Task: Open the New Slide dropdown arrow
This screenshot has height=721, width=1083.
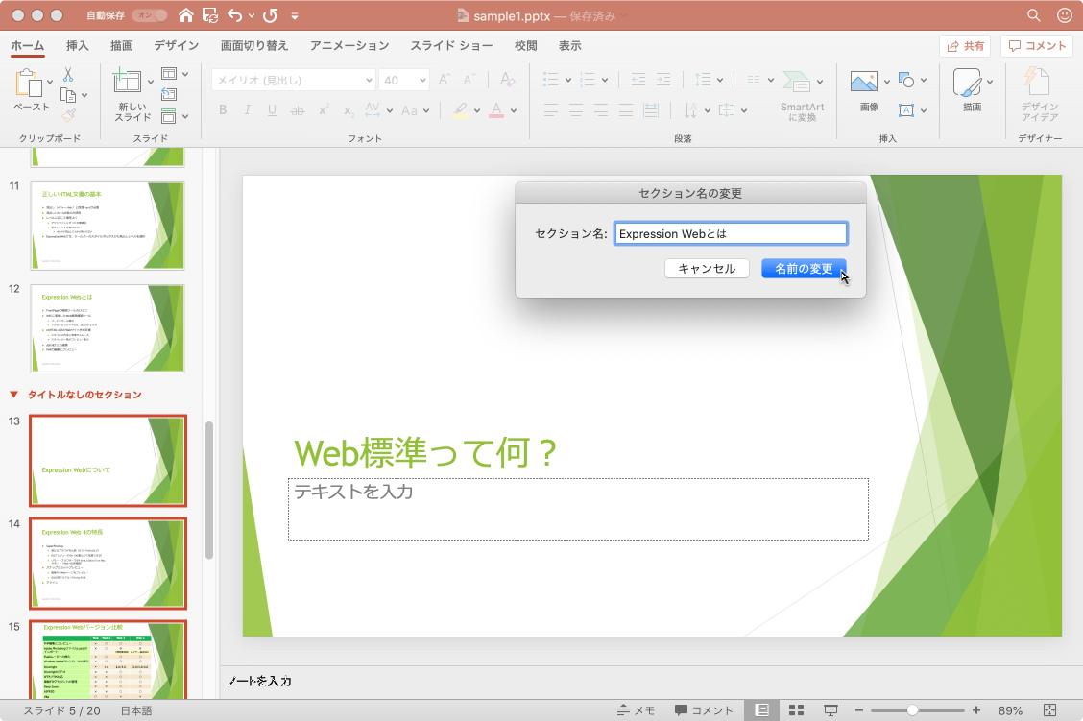Action: tap(151, 82)
